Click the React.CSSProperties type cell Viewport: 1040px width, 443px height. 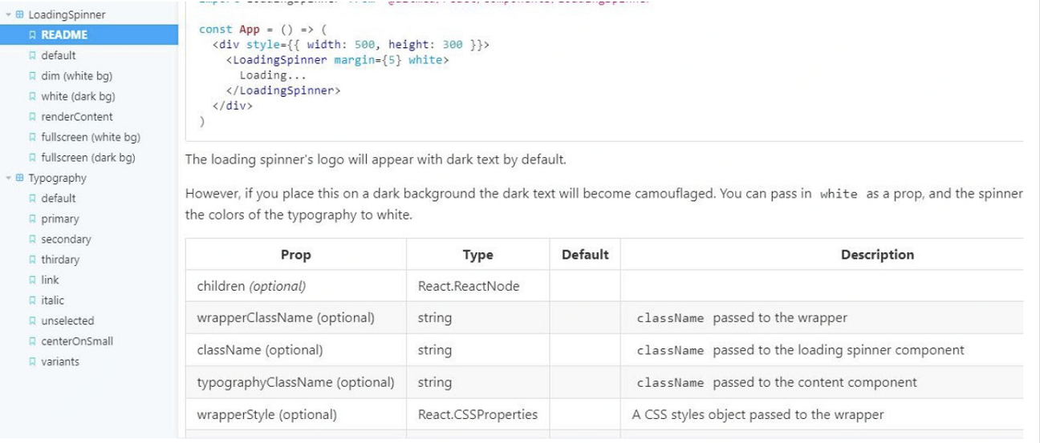point(477,415)
